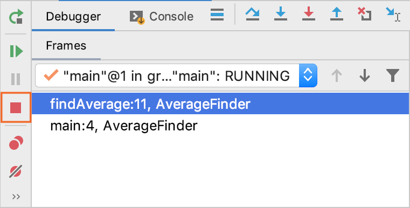Toggle the frames filter funnel icon
Image resolution: width=410 pixels, height=208 pixels.
pos(393,75)
